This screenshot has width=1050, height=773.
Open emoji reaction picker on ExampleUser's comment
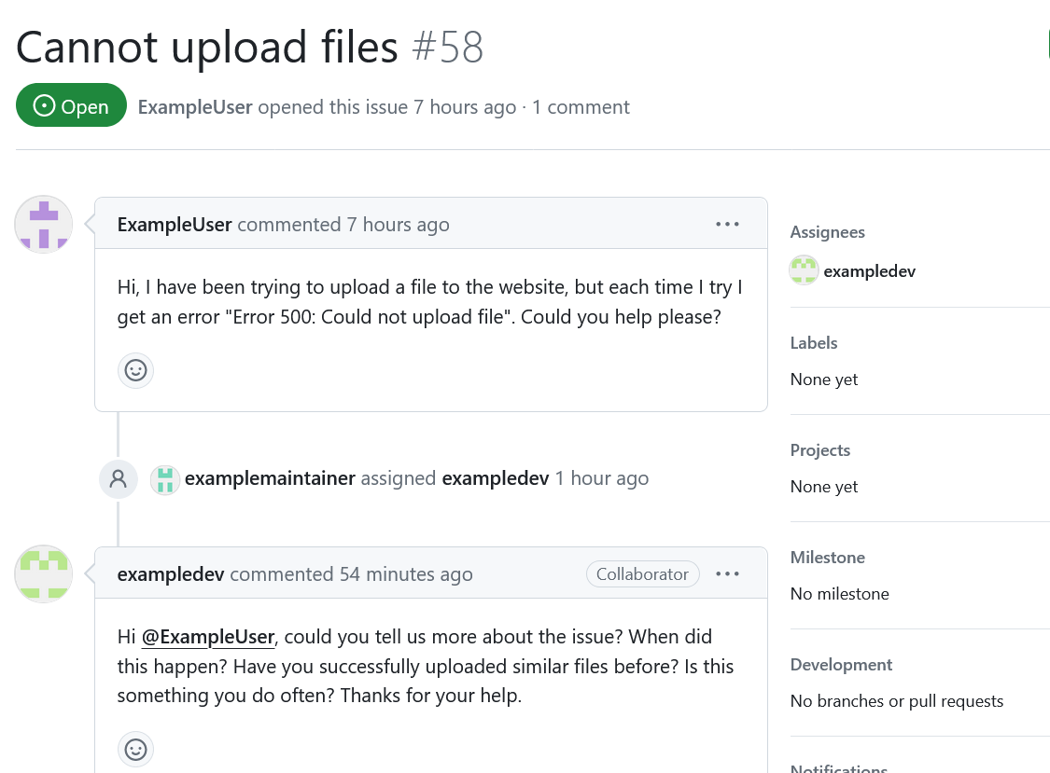[136, 370]
